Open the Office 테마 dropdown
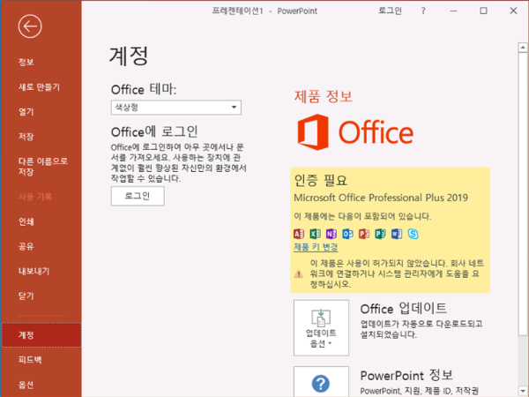The image size is (529, 397). pos(176,108)
